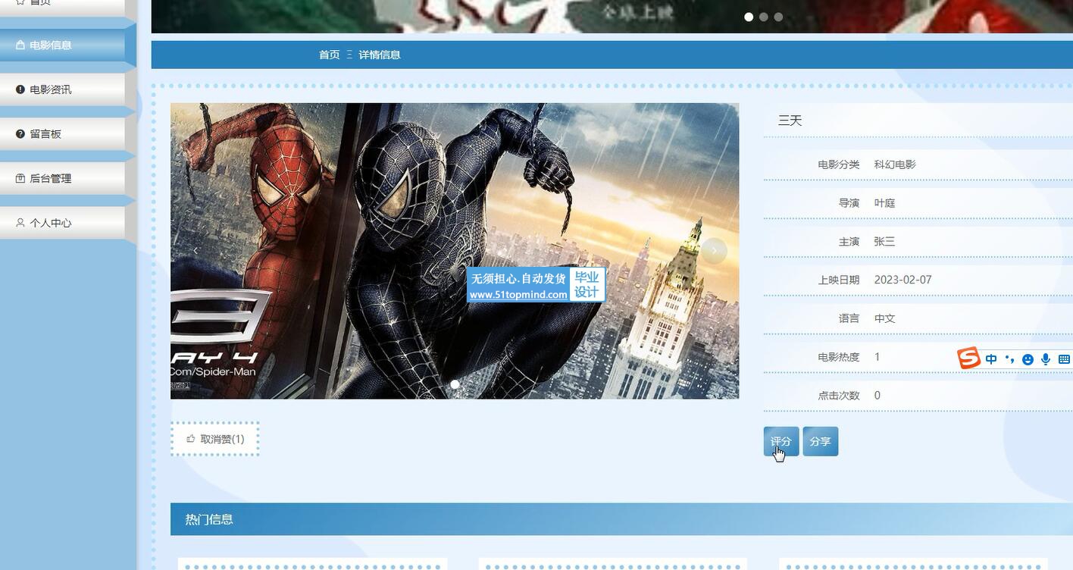Open Sogou emoji smiley icon
The width and height of the screenshot is (1073, 570).
(x=1028, y=359)
